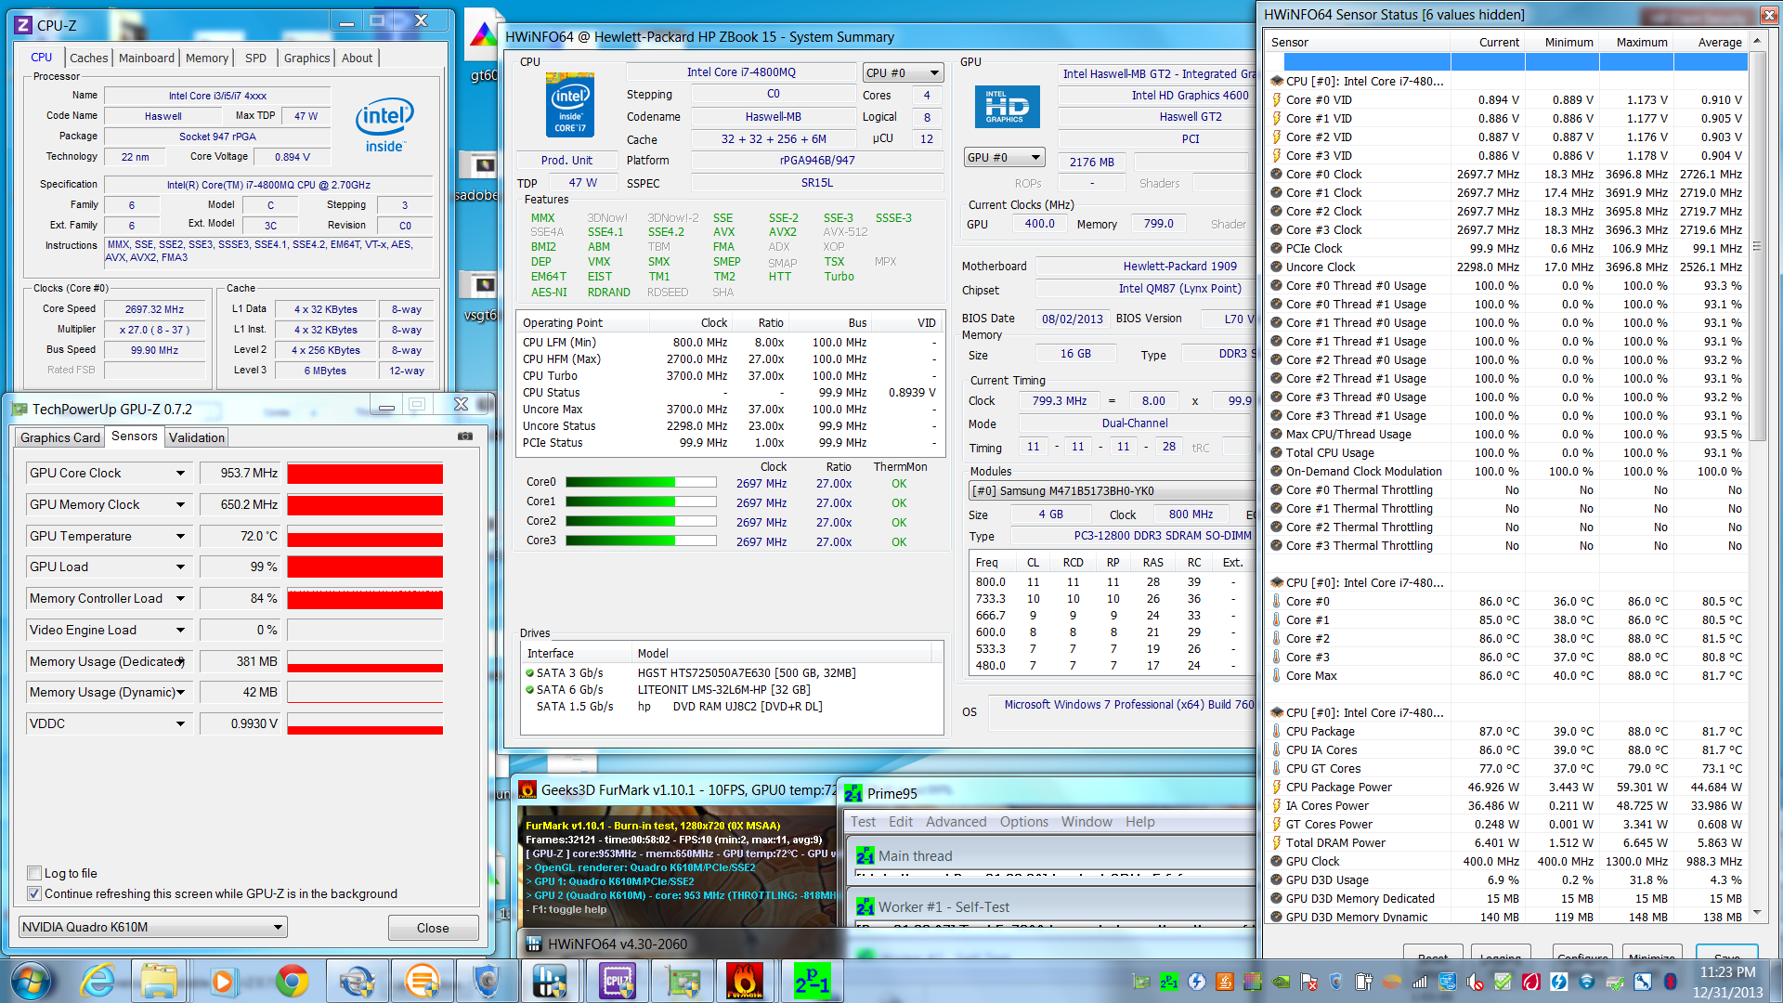
Task: Open Prime95 from the taskbar
Action: point(813,981)
